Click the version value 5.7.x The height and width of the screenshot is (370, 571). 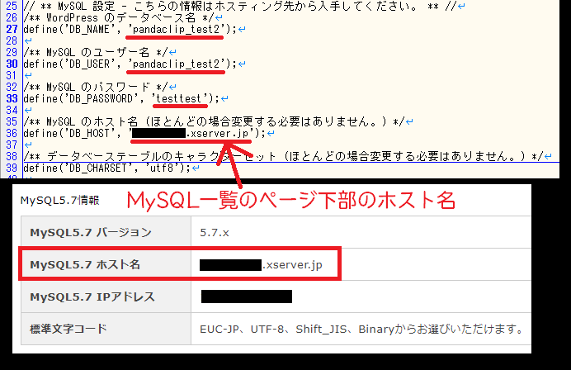pos(215,233)
